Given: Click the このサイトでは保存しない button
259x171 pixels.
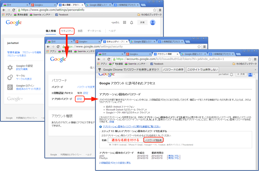Looking at the screenshot, I should point(203,70).
